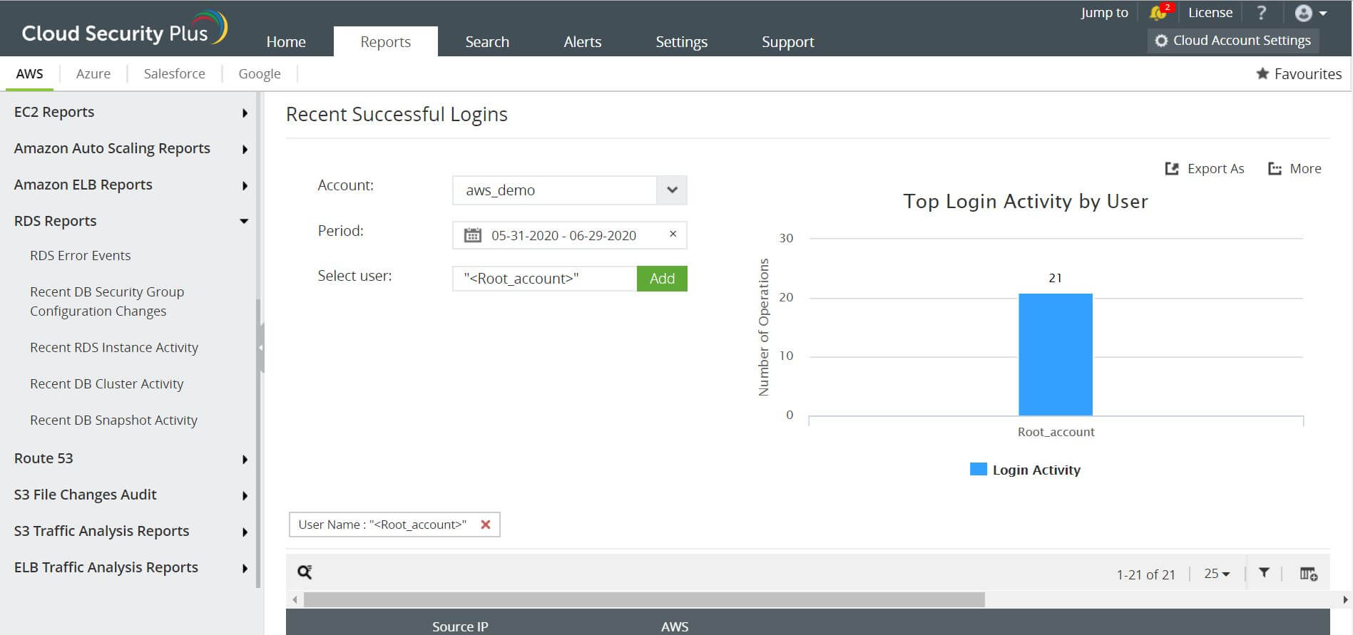Screen dimensions: 1353x635
Task: Open the Settings tab
Action: 682,41
